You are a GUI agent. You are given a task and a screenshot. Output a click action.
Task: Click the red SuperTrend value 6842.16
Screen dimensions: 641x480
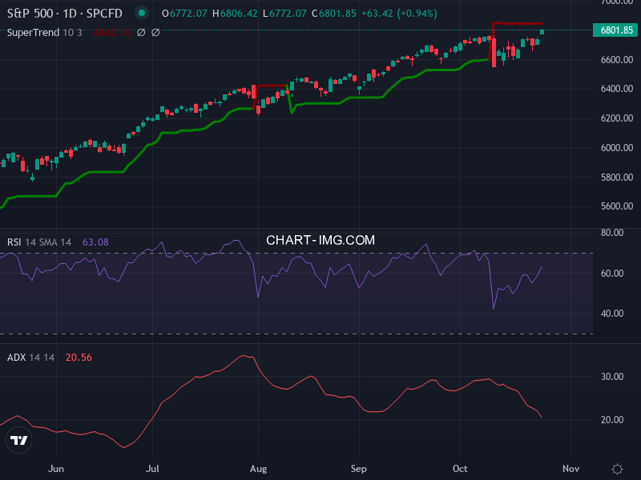[113, 33]
